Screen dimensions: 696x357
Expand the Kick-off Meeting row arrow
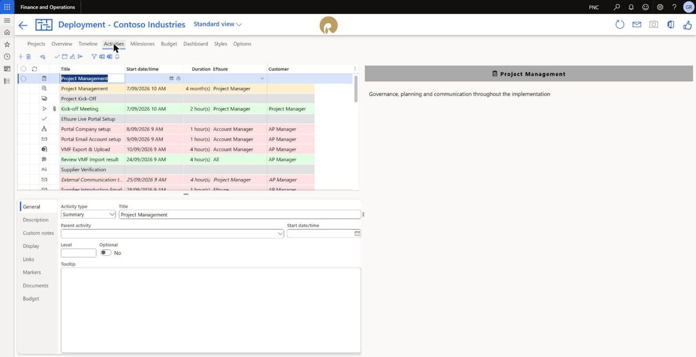point(44,108)
